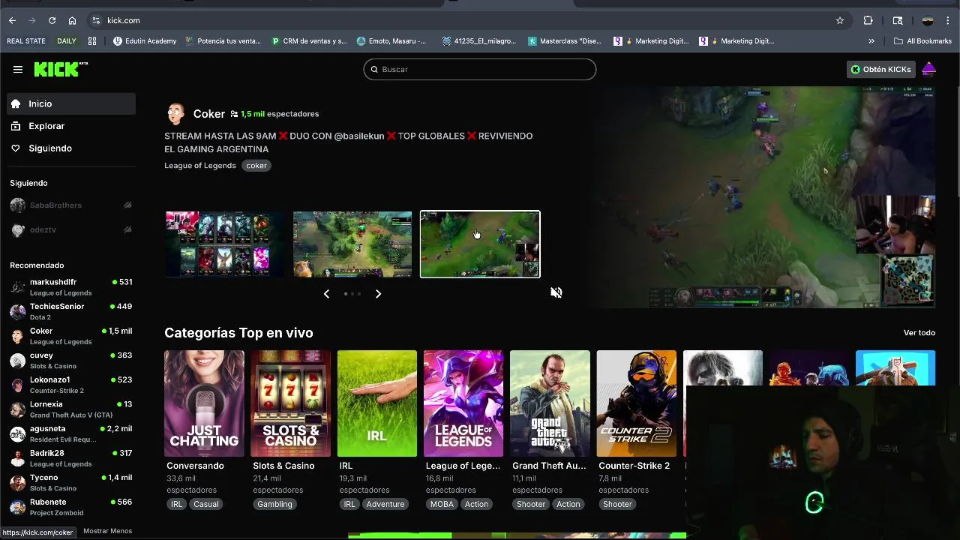Click Coker's avatar in featured header
The image size is (960, 540).
point(175,114)
